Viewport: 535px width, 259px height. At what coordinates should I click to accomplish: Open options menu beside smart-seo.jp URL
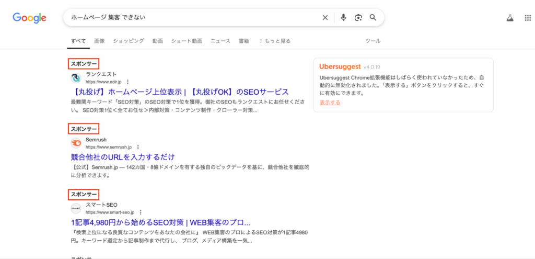point(141,212)
